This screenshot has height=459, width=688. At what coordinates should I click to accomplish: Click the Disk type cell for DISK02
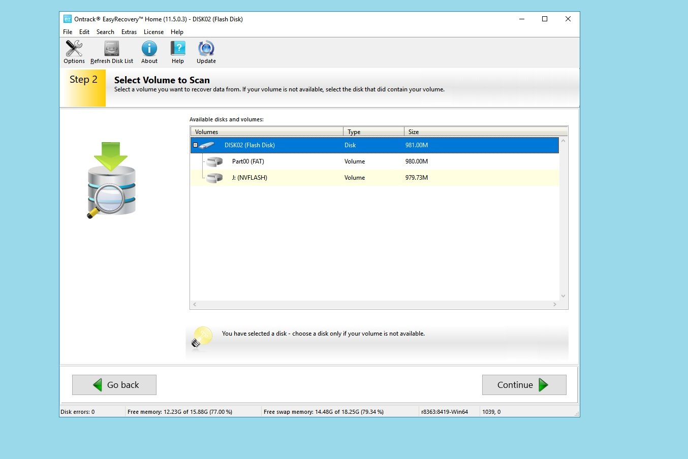[350, 145]
